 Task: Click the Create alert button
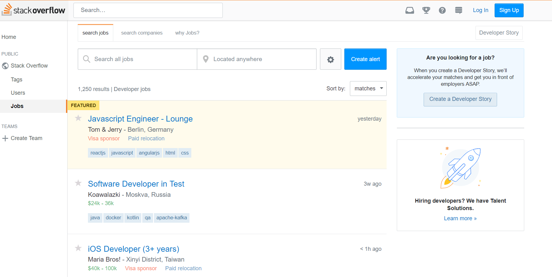(365, 59)
